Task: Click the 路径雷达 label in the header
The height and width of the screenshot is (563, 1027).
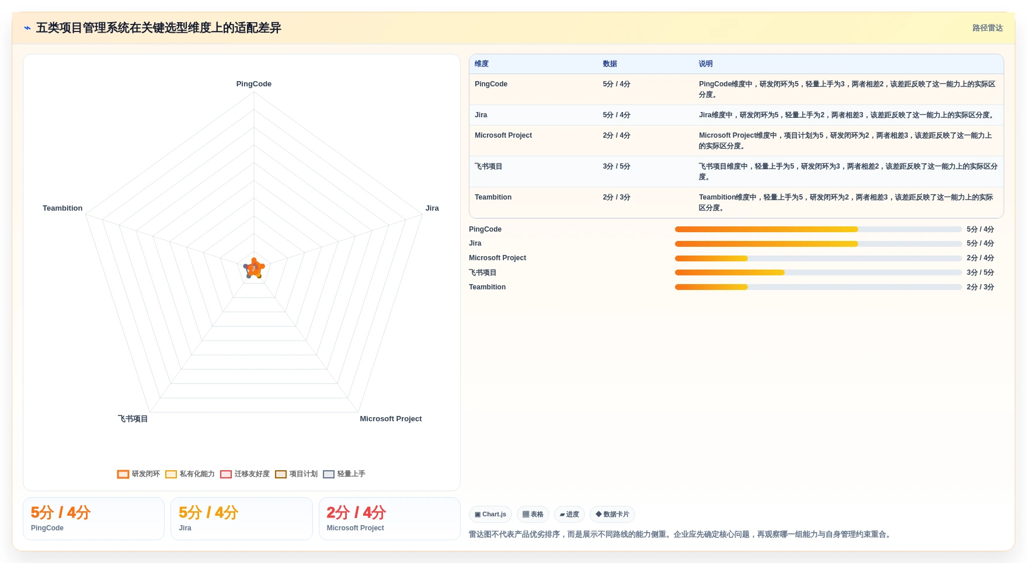Action: point(987,28)
